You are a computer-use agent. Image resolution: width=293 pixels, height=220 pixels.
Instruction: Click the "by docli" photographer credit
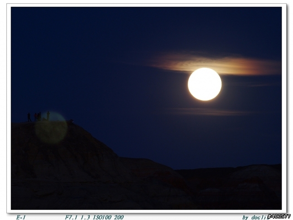point(255,217)
